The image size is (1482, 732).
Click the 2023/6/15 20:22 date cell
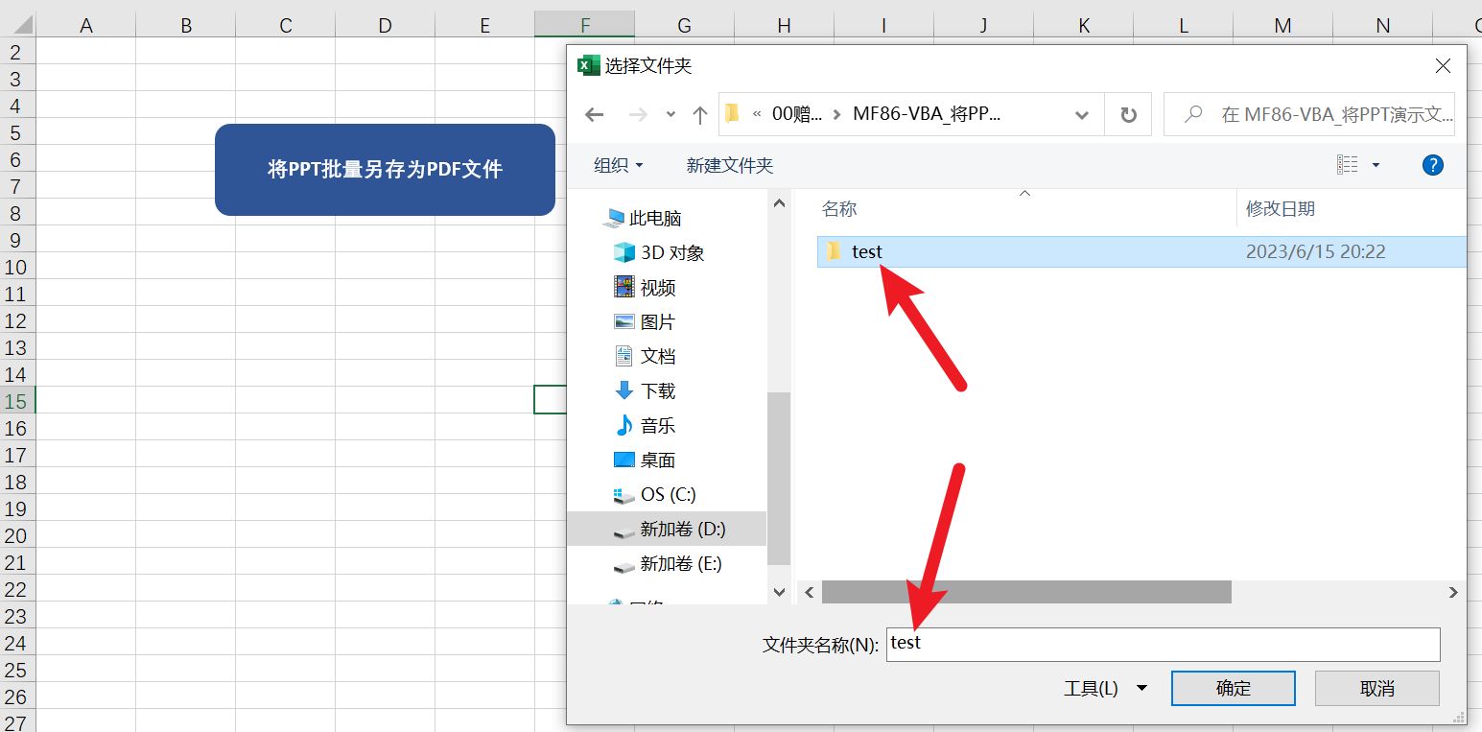(x=1315, y=251)
